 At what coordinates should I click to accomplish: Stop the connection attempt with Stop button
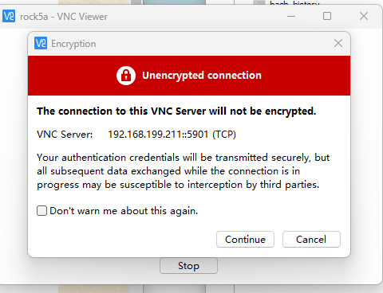coord(188,266)
